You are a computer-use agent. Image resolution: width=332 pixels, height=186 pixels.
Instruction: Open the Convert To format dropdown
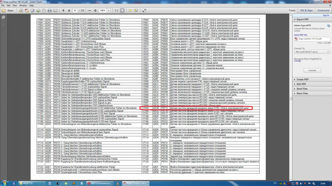coord(312,52)
